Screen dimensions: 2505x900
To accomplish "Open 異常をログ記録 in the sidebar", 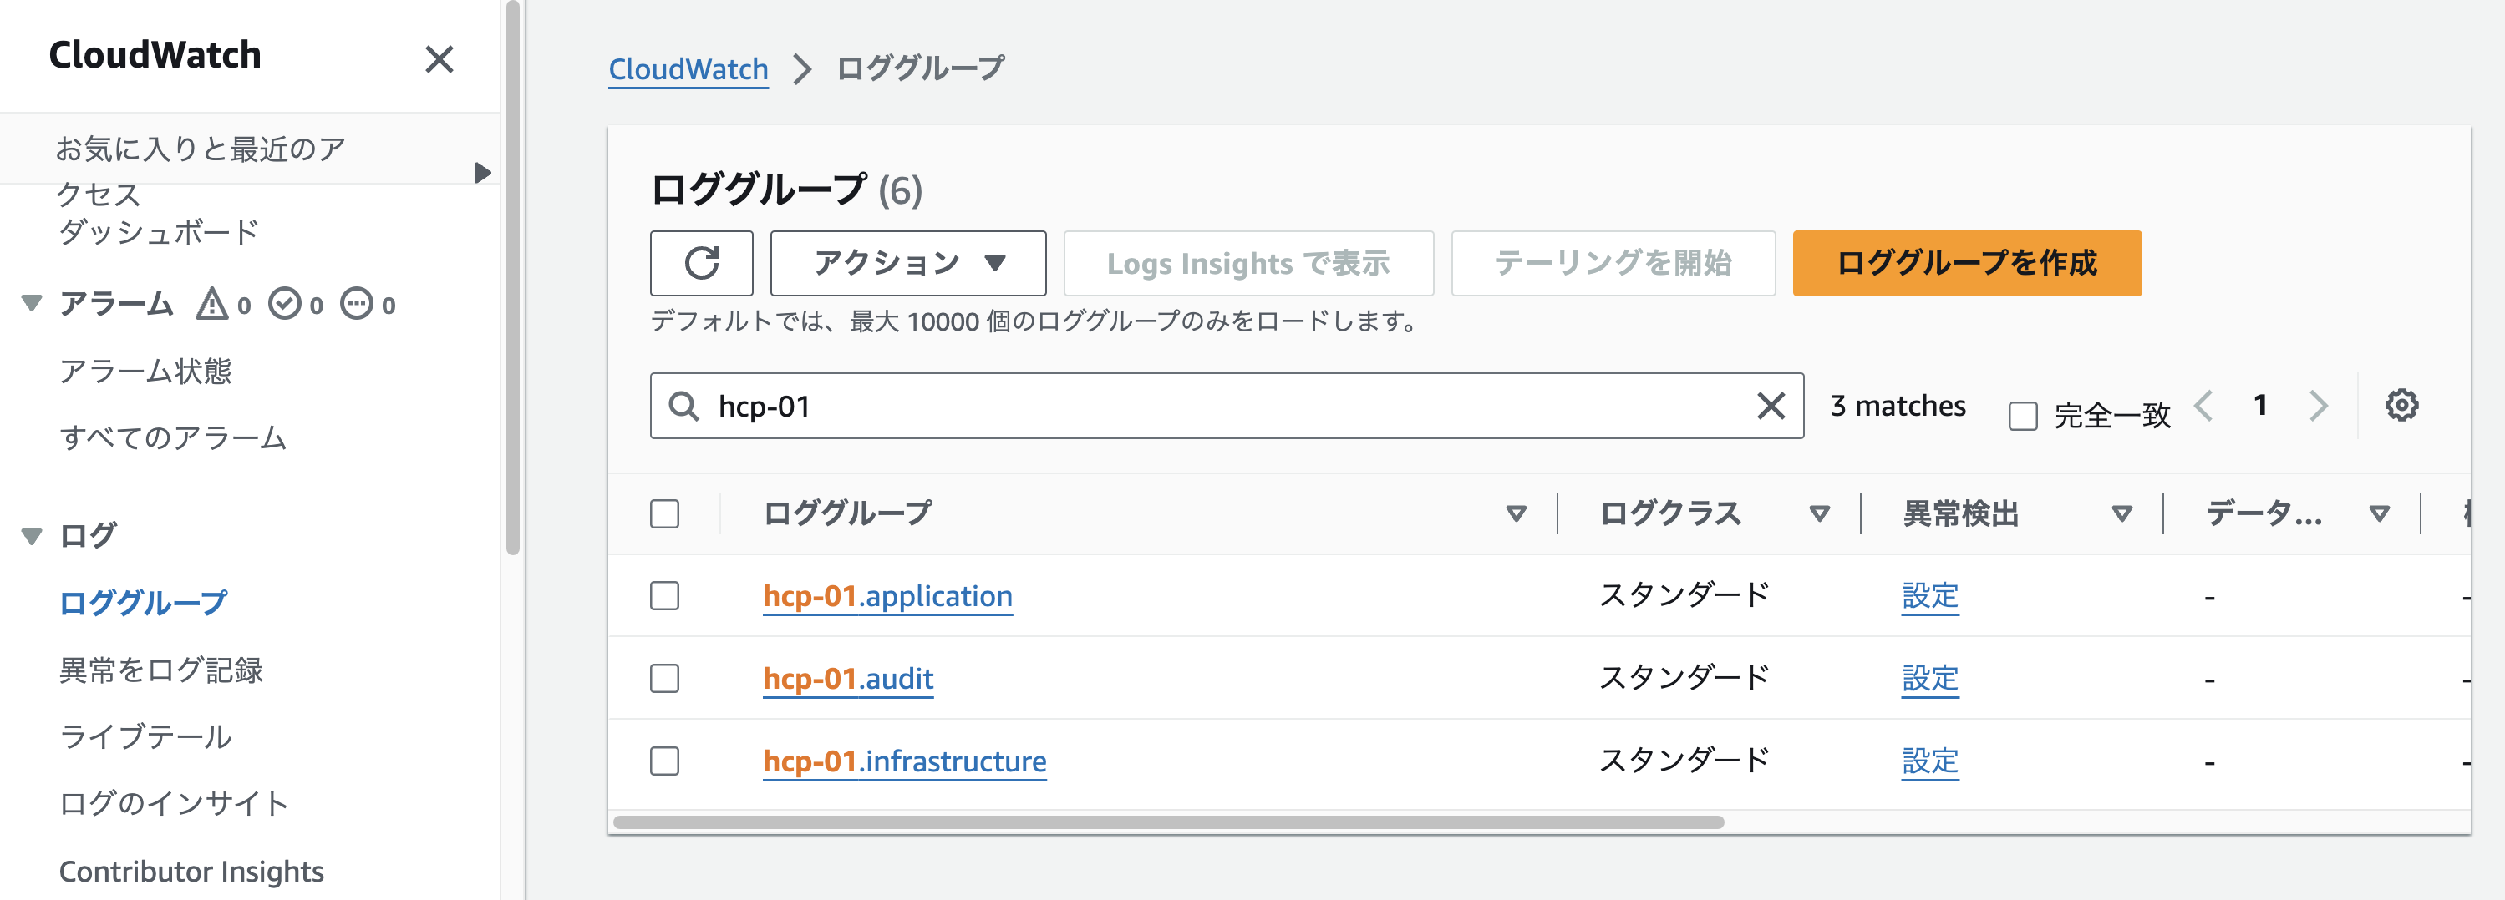I will click(160, 670).
